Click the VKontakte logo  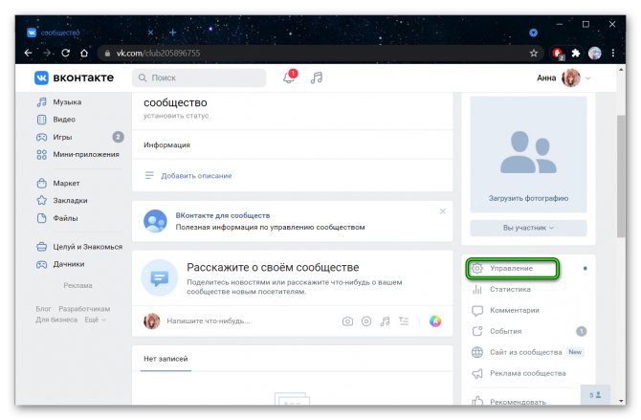tap(74, 77)
